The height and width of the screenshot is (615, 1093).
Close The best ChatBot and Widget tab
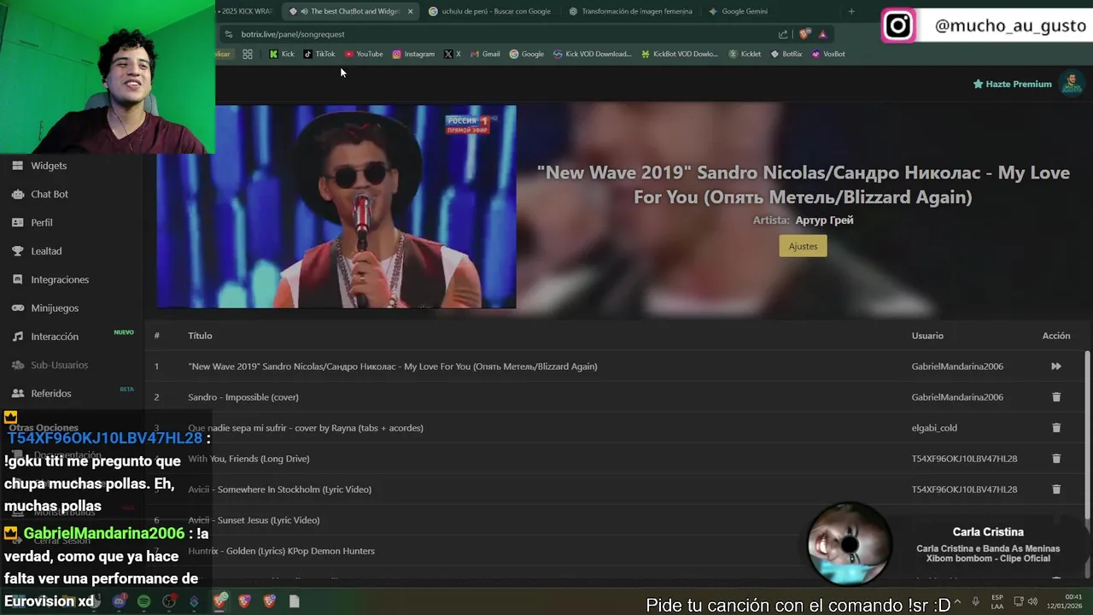[410, 11]
